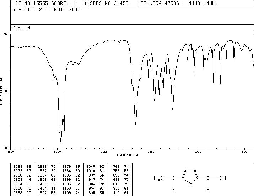Screen dimensions: 254x196
Task: Click transmittance value 4 beside 2924
Action: click(30, 179)
